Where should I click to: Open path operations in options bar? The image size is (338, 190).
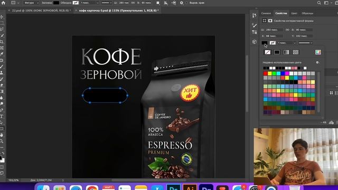[x=158, y=3]
